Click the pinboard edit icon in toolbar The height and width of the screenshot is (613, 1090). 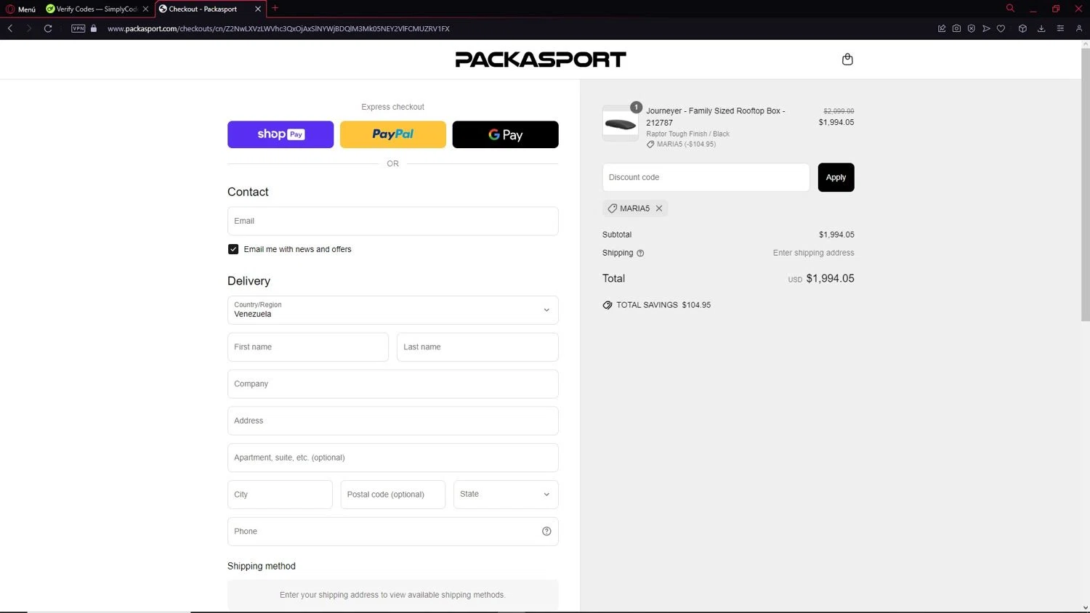[x=942, y=28]
